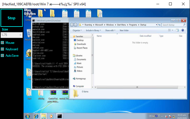Expand the Include in library dropdown
Screen dimensions: 190x119
pyautogui.click(x=93, y=30)
